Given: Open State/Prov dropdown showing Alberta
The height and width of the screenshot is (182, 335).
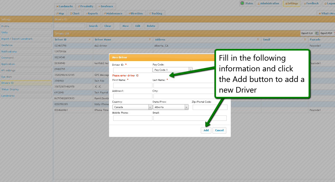Looking at the screenshot, I should [x=186, y=107].
